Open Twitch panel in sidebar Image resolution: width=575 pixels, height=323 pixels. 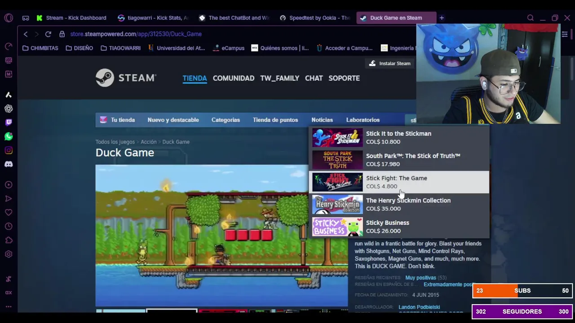[x=9, y=122]
